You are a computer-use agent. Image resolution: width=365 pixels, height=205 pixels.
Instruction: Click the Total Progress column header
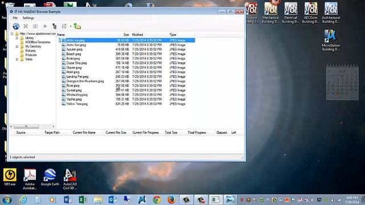tap(197, 133)
